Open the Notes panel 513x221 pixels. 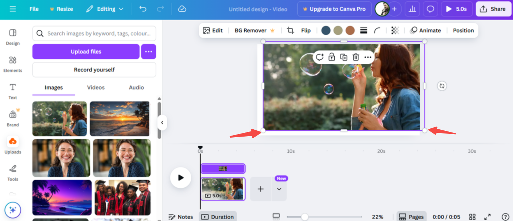pos(181,217)
